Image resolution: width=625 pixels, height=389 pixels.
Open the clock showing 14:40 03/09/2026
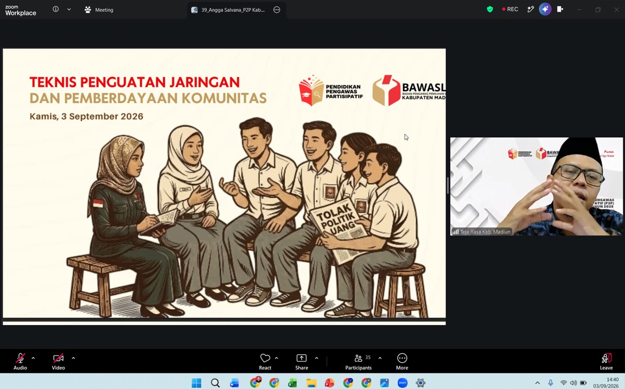point(606,382)
